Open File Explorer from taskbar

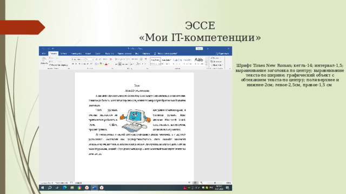click(72, 188)
